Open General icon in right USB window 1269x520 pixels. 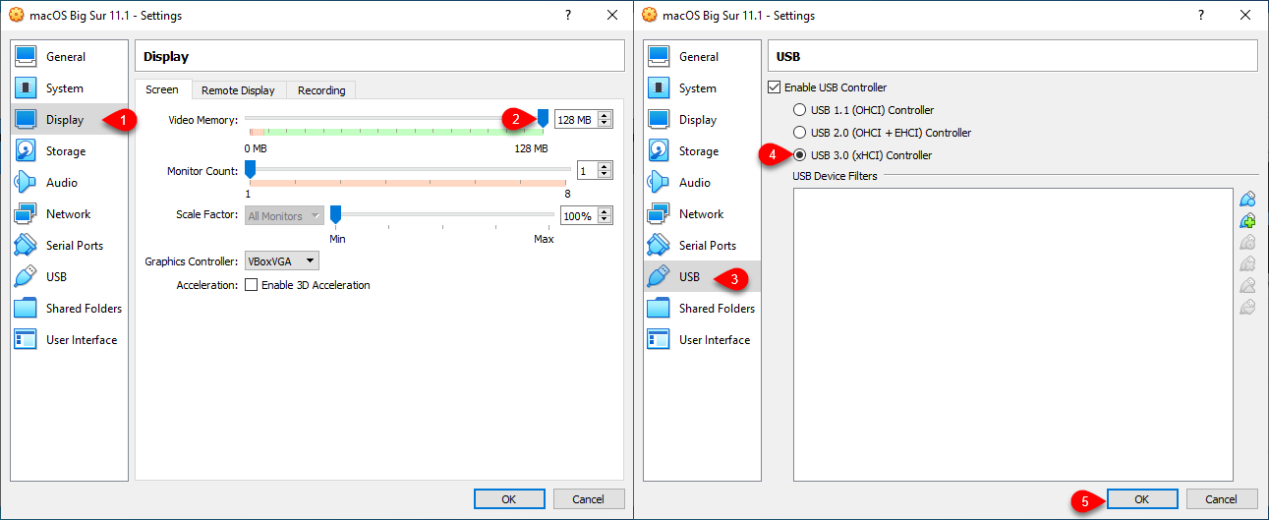coord(659,57)
